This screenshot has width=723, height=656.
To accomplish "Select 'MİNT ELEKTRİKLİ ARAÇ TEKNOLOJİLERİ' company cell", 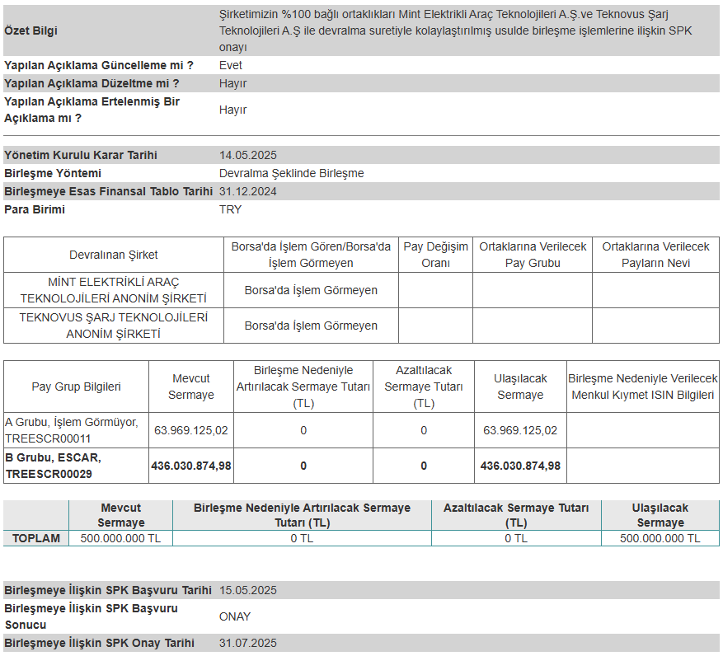I will pos(114,290).
